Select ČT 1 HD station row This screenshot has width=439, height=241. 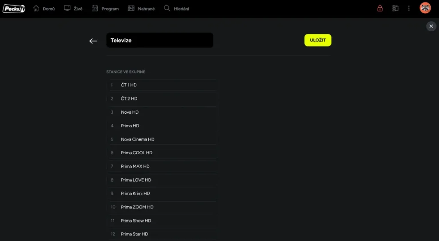(x=162, y=85)
